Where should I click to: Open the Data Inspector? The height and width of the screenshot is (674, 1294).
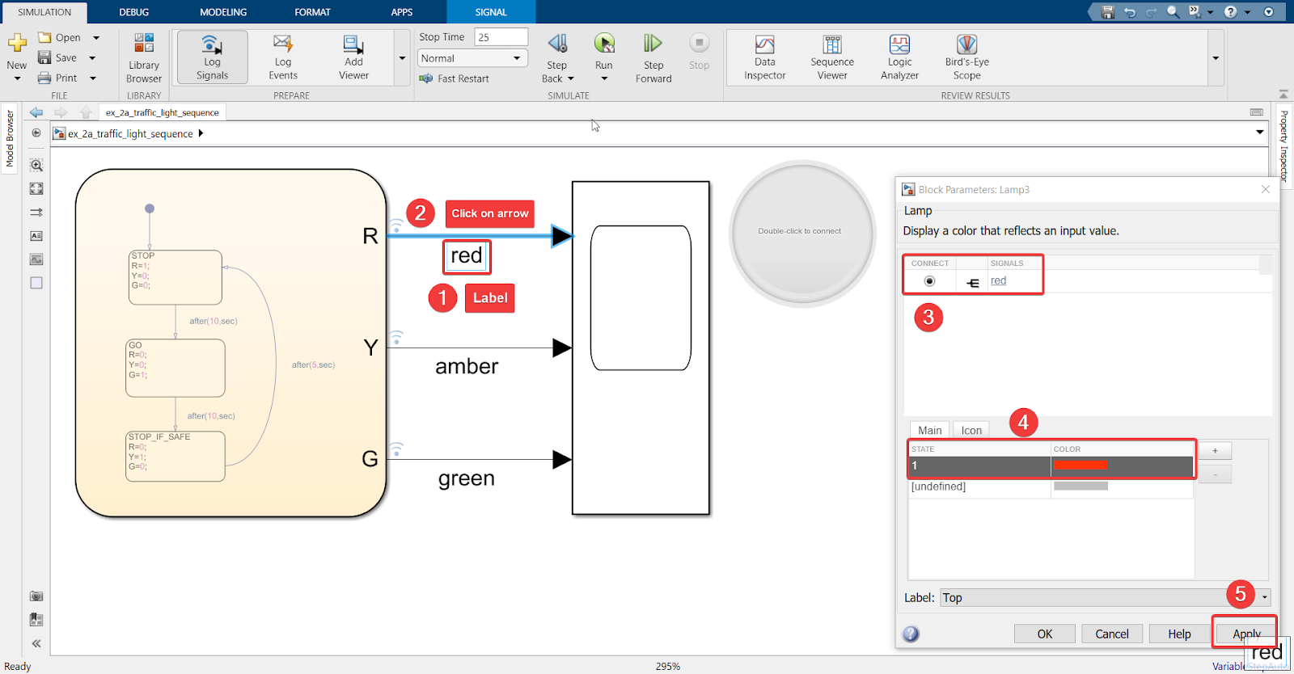(x=764, y=57)
